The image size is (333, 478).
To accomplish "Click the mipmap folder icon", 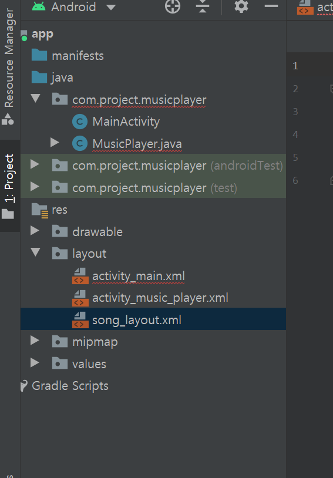I will (60, 342).
